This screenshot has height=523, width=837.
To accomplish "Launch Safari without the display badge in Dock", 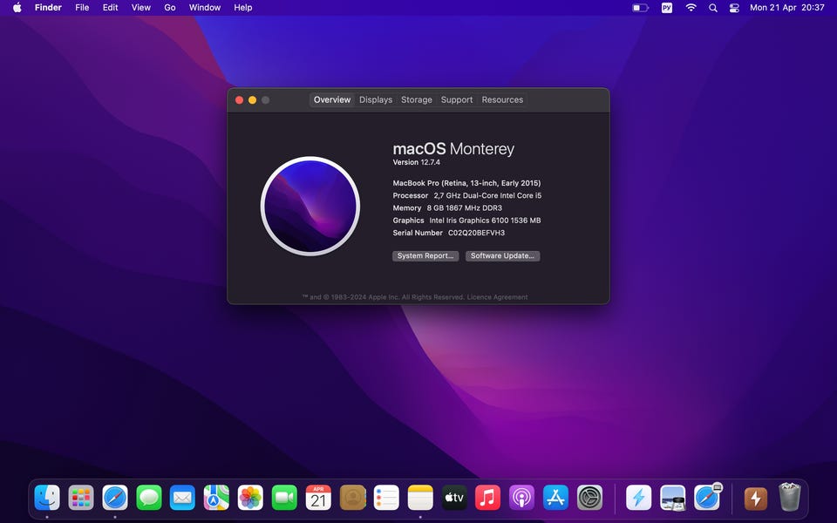I will (115, 498).
